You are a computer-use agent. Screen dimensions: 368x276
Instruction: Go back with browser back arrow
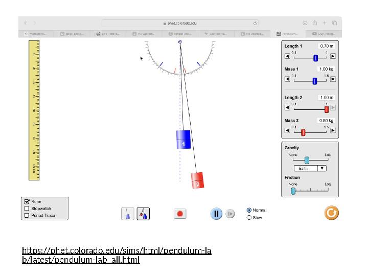[26, 23]
